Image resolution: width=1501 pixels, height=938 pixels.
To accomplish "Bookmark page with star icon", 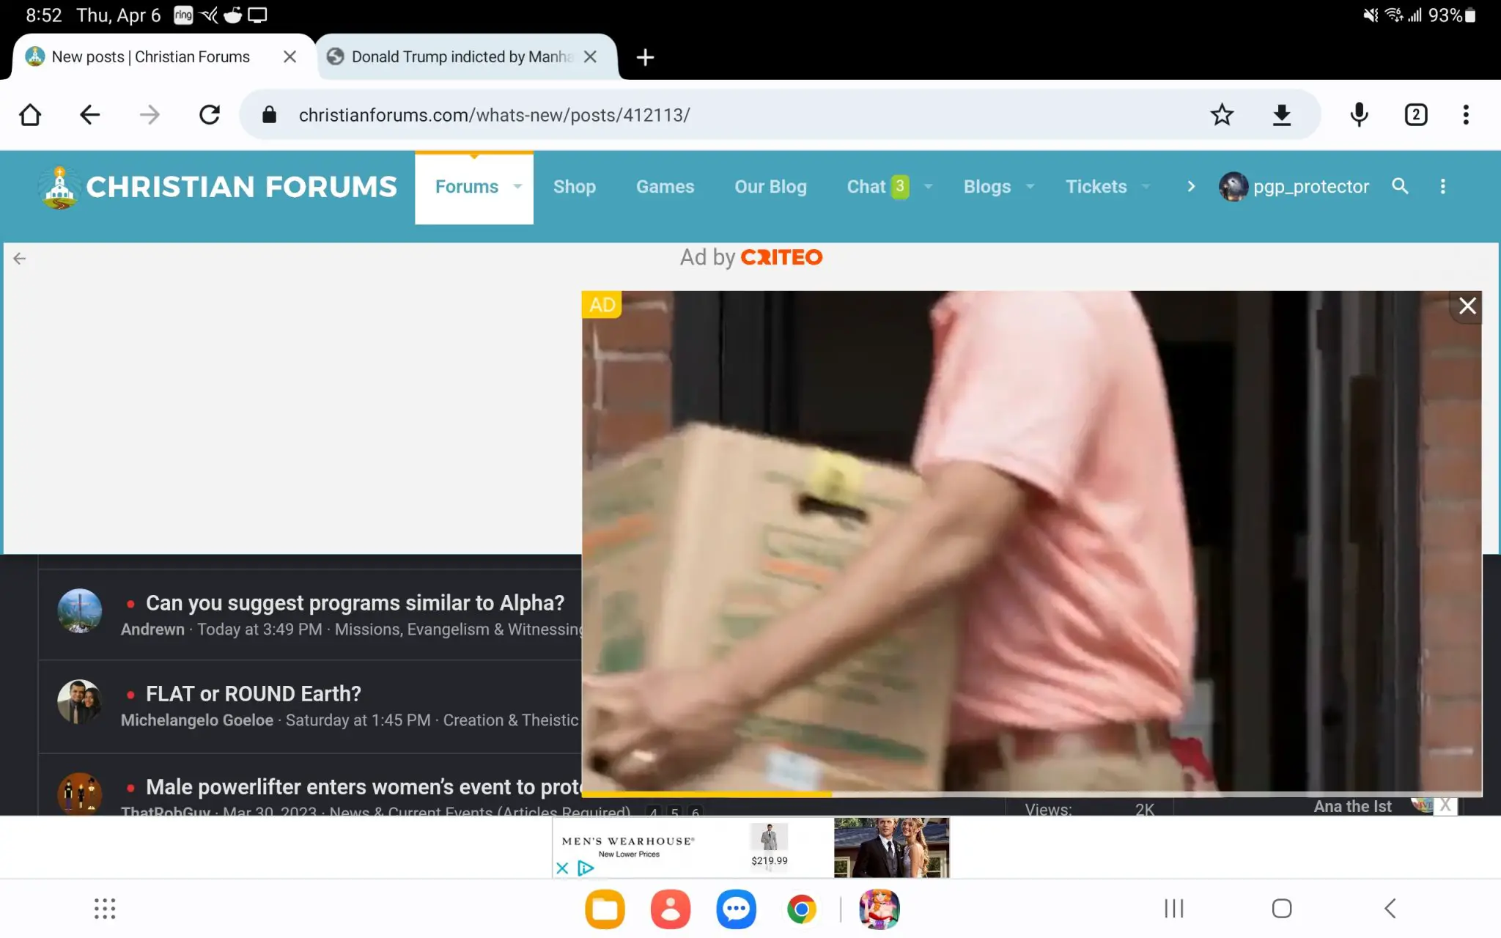I will pyautogui.click(x=1222, y=115).
